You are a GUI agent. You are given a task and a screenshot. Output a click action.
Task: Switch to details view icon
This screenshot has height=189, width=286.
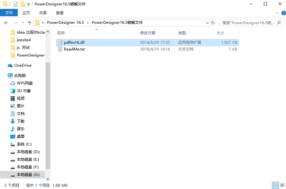point(276,186)
